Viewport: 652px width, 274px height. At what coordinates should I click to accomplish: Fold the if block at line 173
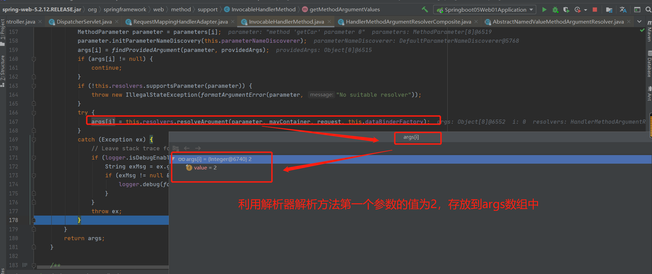[34, 176]
